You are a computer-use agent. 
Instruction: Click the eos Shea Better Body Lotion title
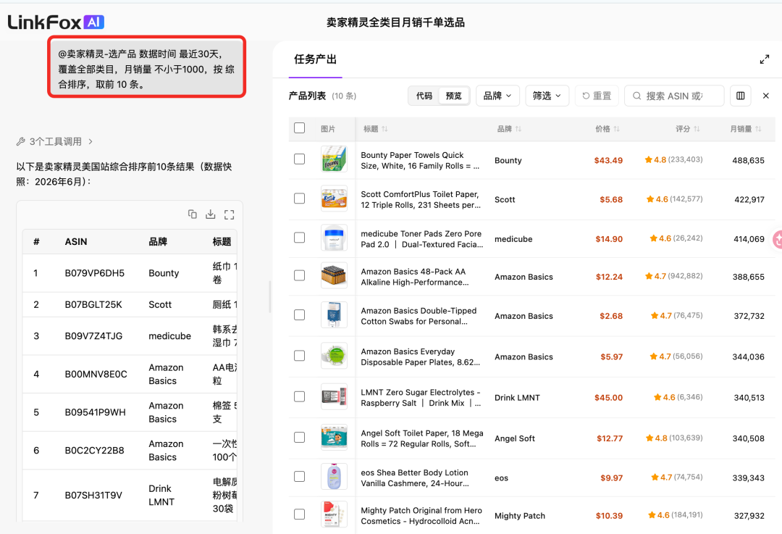(x=415, y=478)
